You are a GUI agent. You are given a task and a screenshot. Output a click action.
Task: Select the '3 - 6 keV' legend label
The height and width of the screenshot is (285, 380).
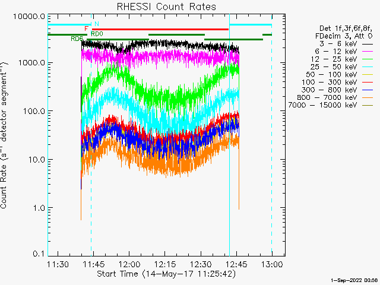click(338, 44)
